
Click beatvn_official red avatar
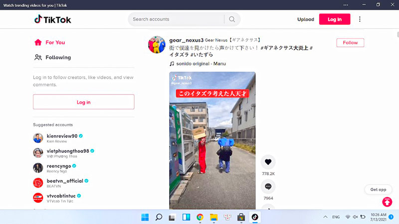tap(38, 183)
